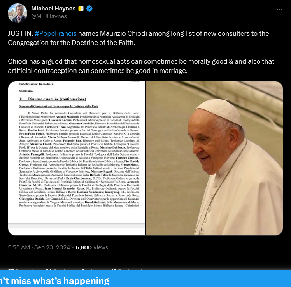
Task: Click the 6,800 Views count
Action: pos(92,247)
